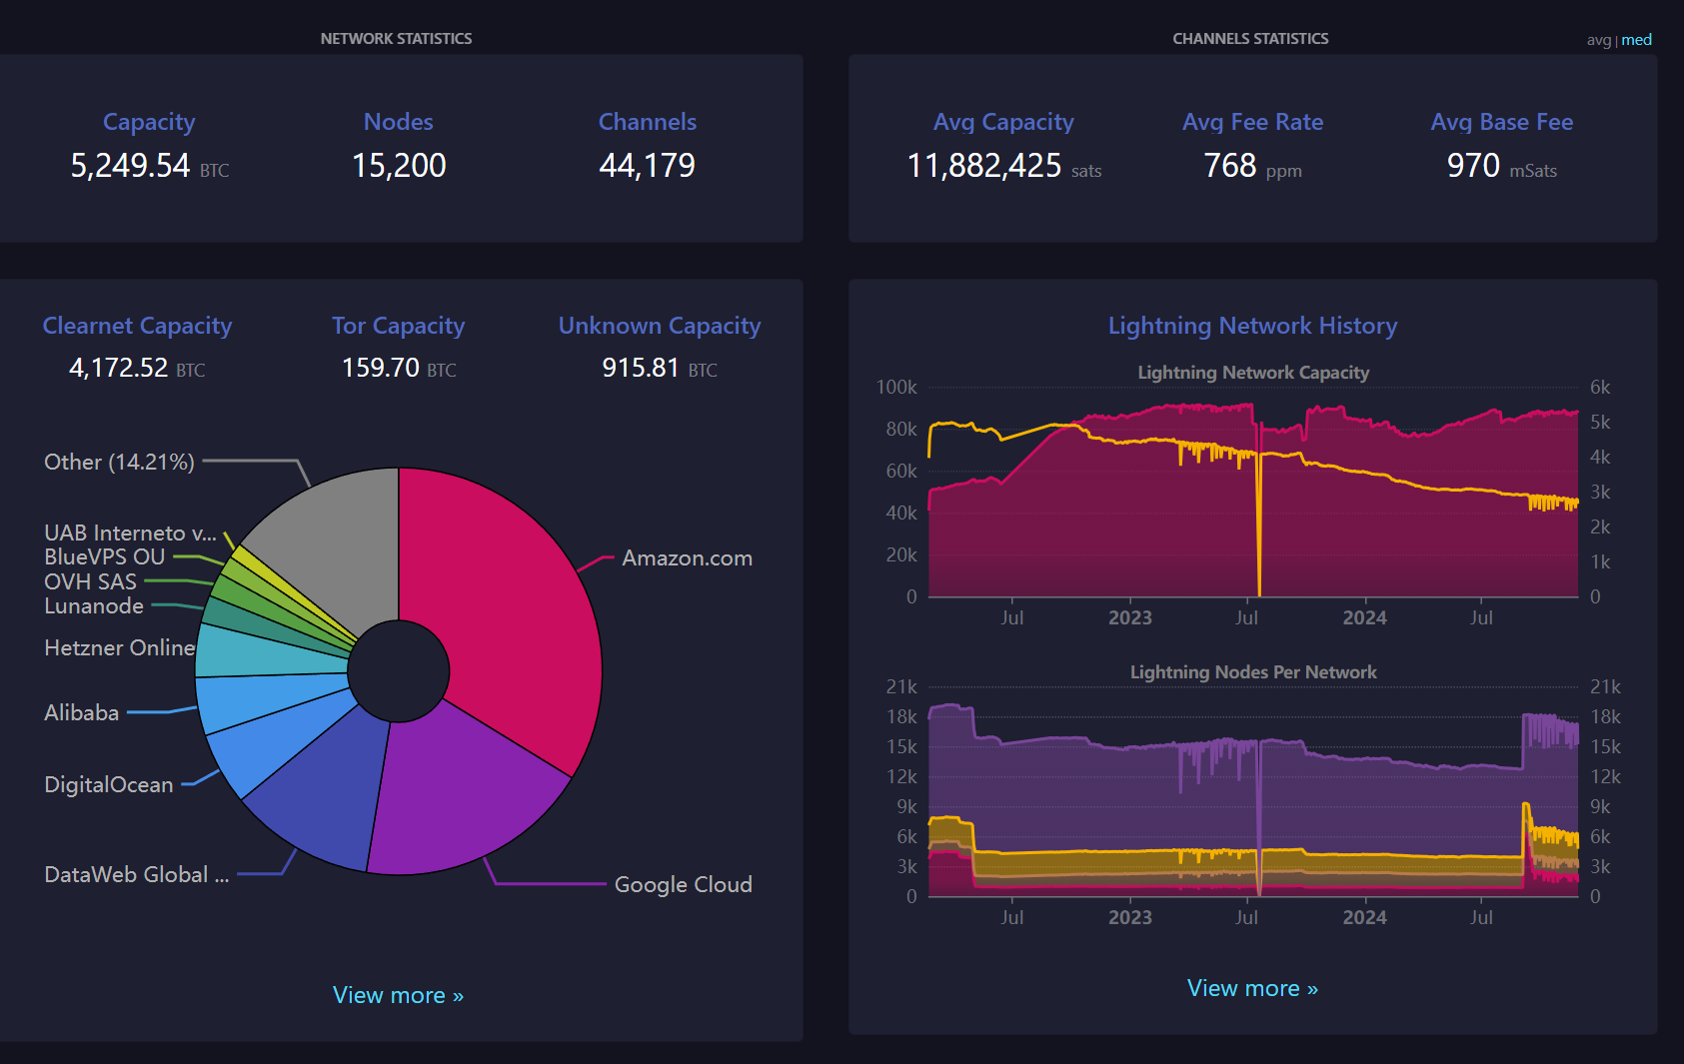Click the Lightning Nodes Per Network chart title
The width and height of the screenshot is (1684, 1064).
[x=1253, y=672]
